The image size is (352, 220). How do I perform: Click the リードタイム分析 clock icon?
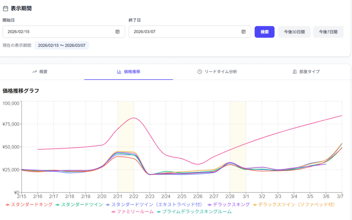(200, 72)
